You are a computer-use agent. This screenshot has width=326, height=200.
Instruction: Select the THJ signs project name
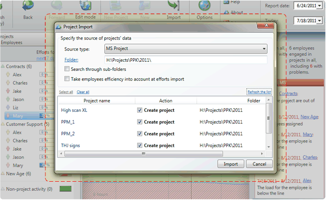pos(71,146)
